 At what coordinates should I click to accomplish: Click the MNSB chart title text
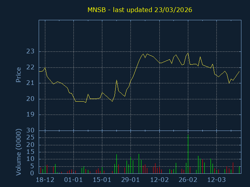click(139, 10)
